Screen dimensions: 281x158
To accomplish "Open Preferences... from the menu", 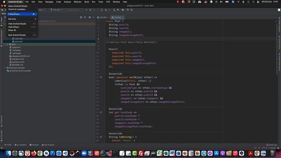I will pos(22,14).
